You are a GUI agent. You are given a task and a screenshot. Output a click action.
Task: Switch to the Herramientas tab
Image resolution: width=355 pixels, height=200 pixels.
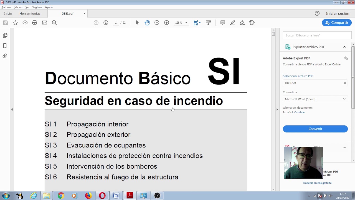30,13
